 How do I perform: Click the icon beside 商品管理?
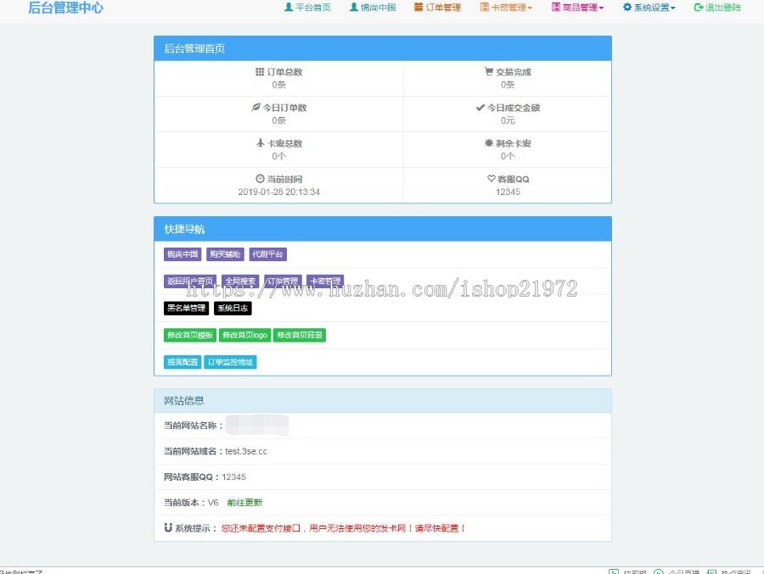click(555, 8)
